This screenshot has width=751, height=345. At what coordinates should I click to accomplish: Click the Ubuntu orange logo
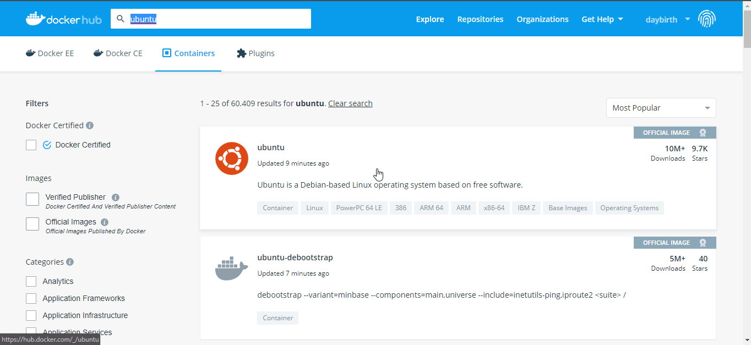(x=231, y=158)
